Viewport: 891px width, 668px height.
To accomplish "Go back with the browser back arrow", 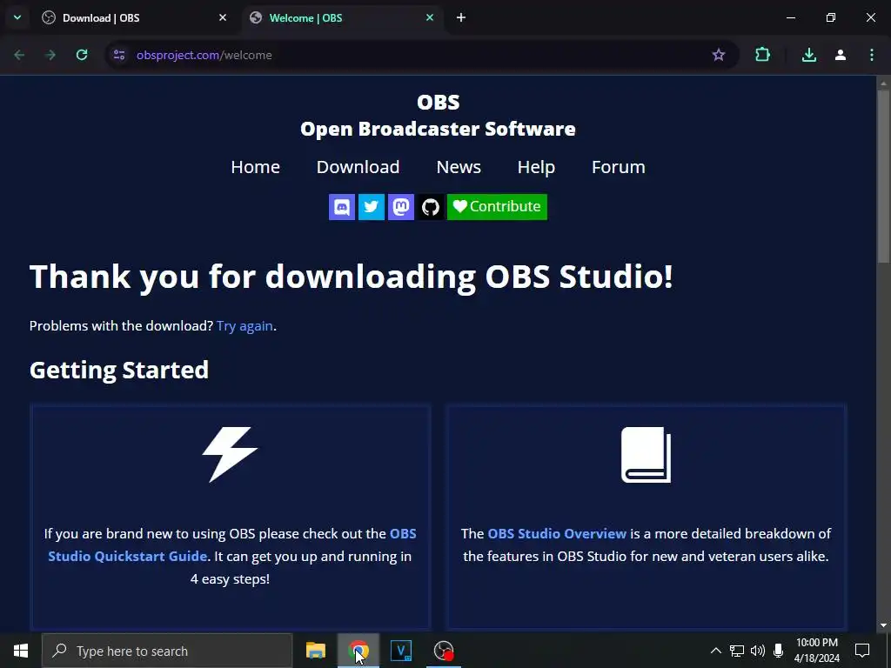I will tap(19, 55).
